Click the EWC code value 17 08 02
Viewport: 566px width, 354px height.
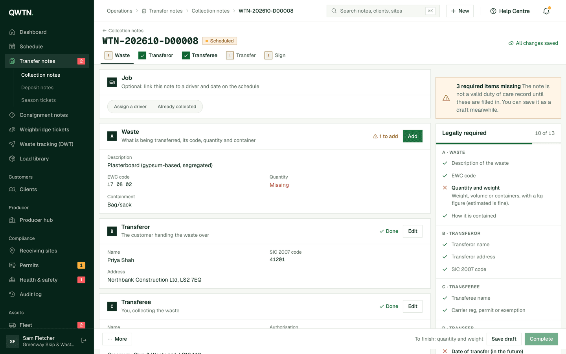119,184
